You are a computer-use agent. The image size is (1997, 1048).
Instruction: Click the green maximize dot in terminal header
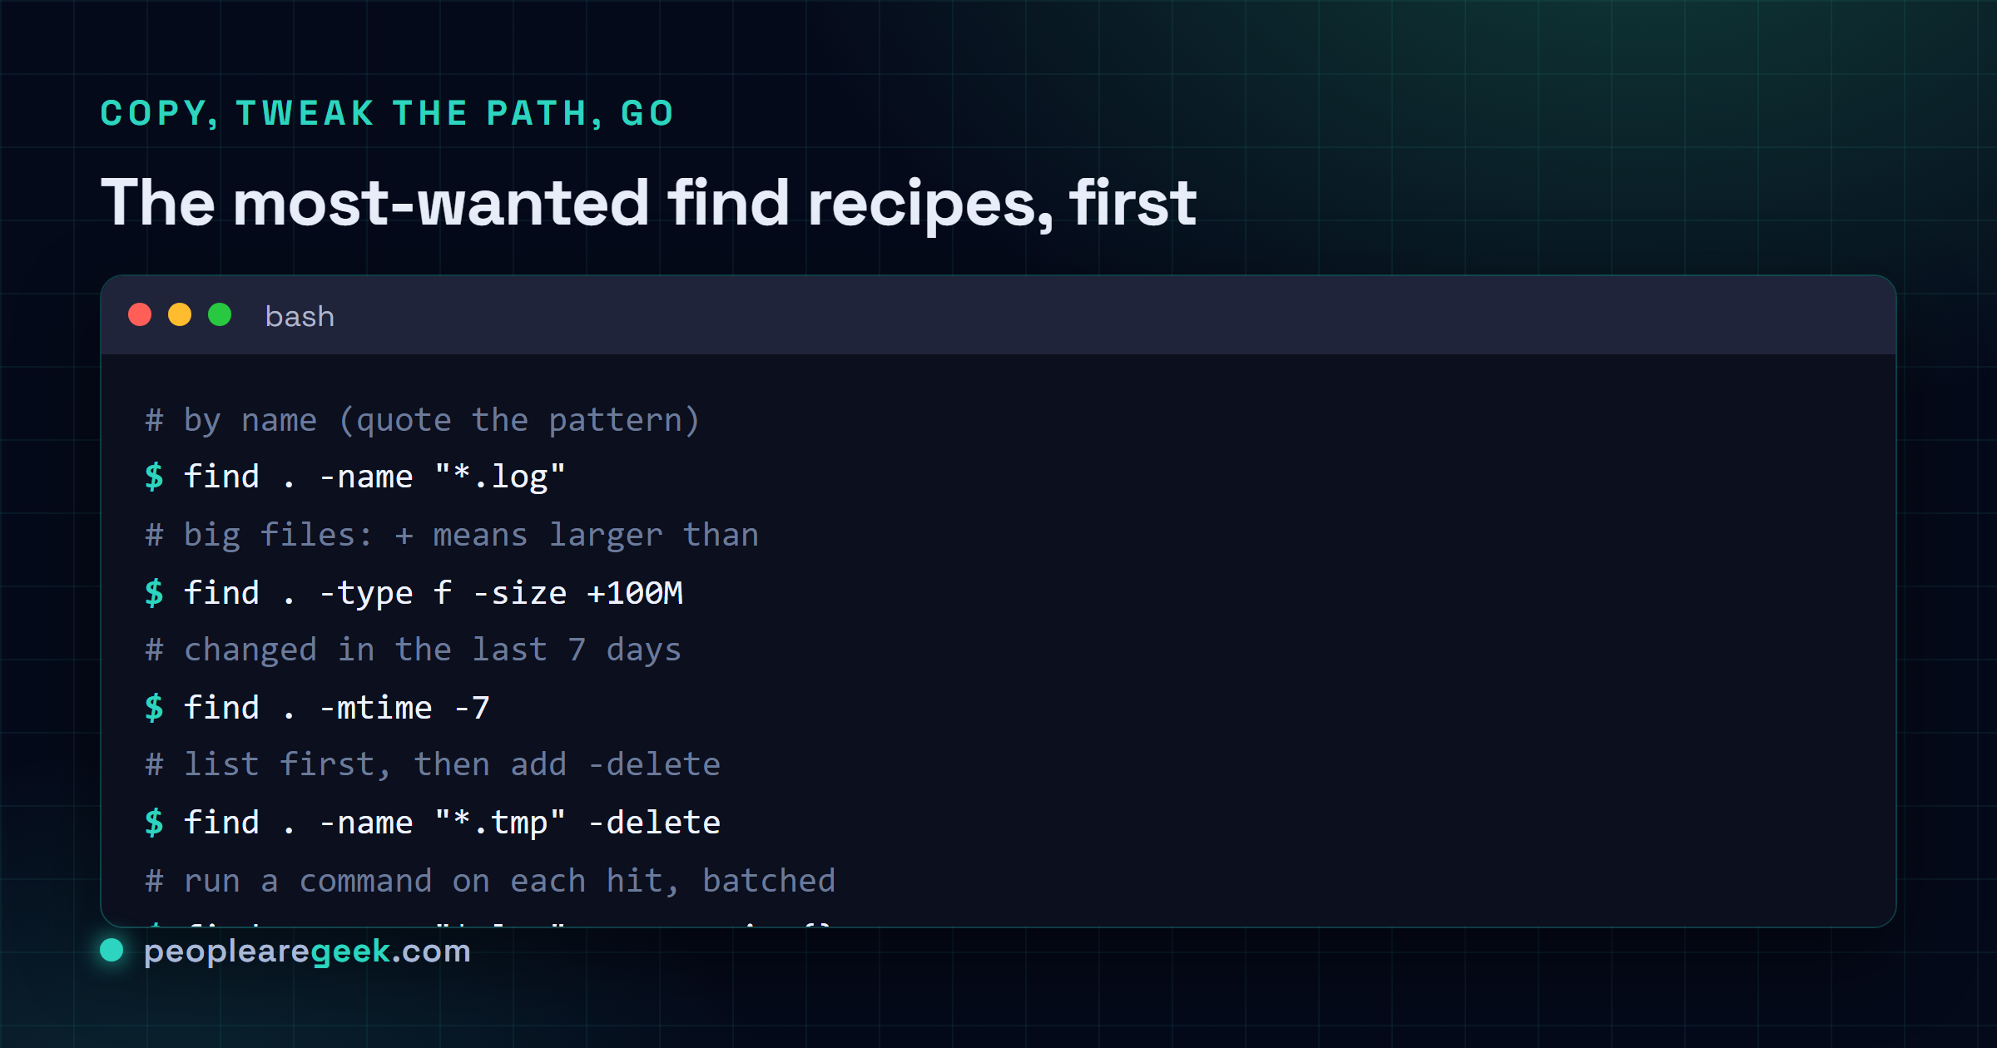pos(220,315)
